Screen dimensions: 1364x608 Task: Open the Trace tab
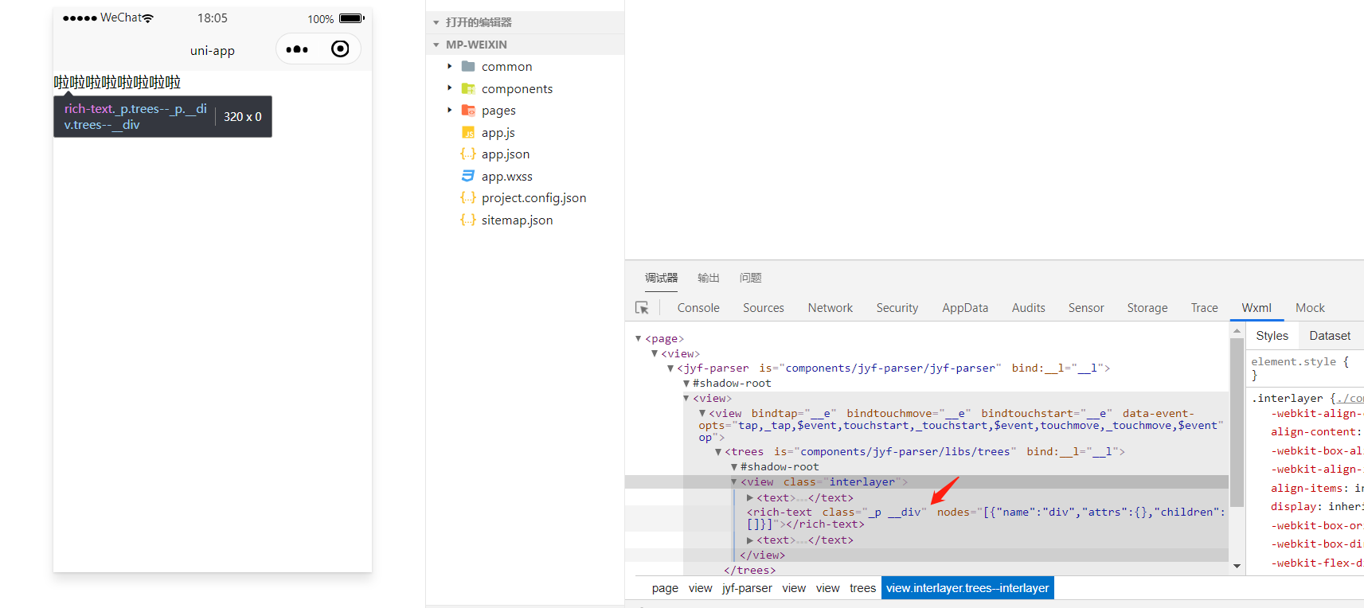pyautogui.click(x=1205, y=308)
